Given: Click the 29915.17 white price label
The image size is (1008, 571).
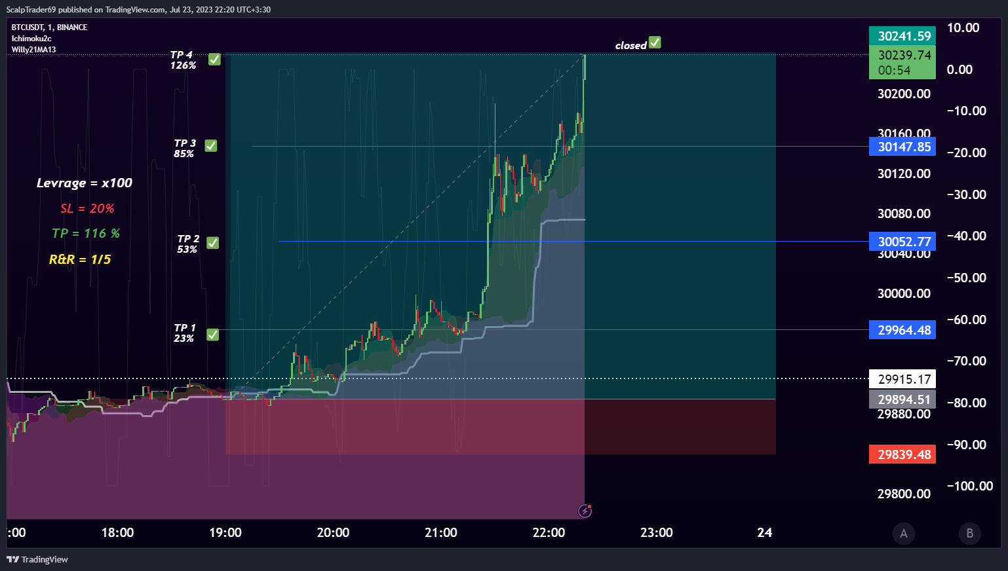Looking at the screenshot, I should [x=902, y=379].
